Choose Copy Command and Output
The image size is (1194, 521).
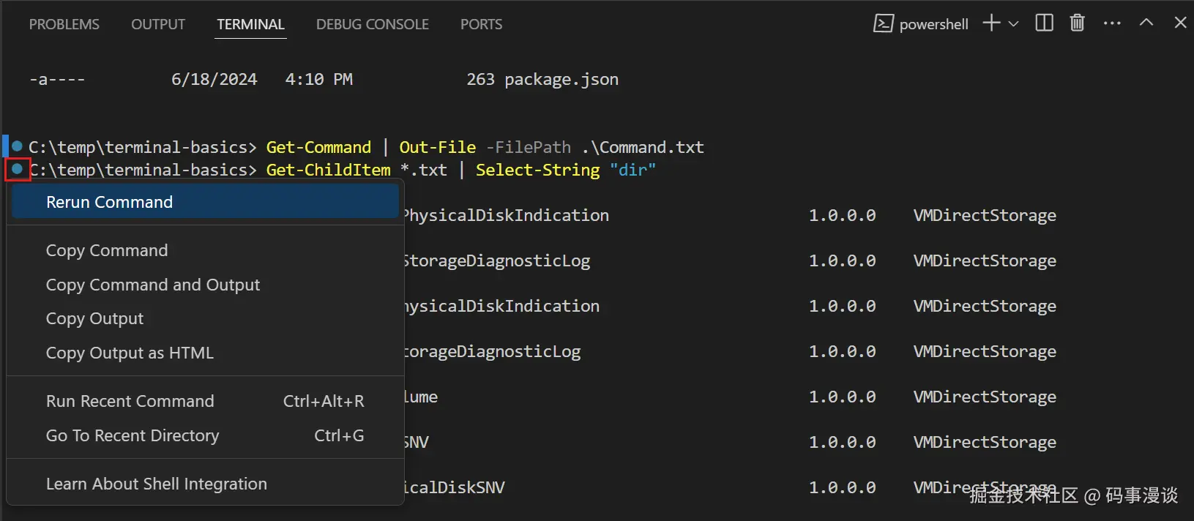point(153,285)
